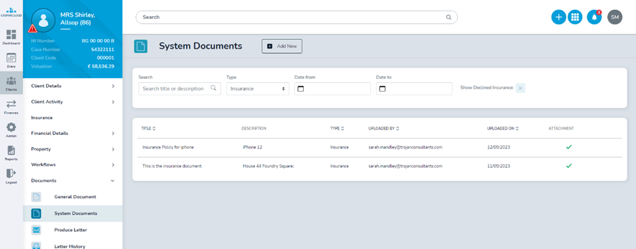Sort the table by Type column
Image resolution: width=636 pixels, height=249 pixels.
[x=337, y=128]
